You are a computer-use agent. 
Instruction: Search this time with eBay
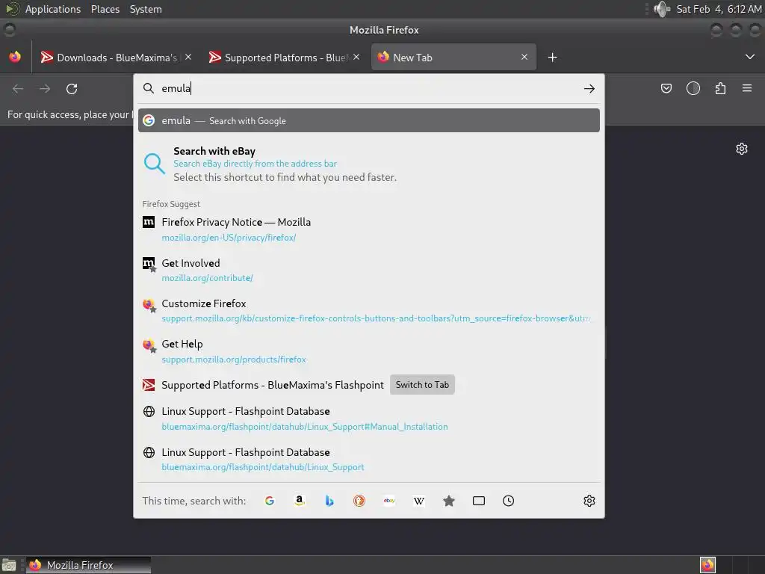[389, 501]
